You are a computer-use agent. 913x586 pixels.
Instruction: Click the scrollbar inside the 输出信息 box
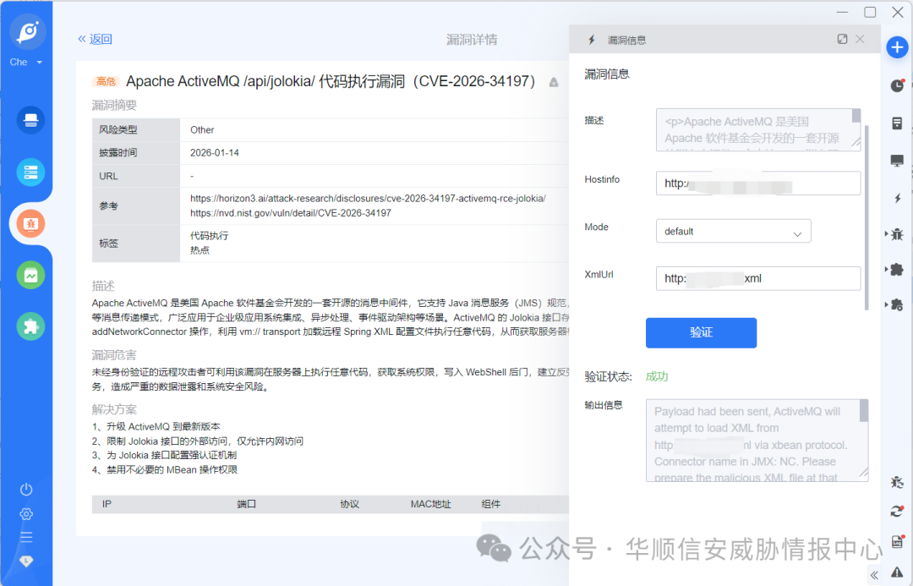[x=864, y=411]
